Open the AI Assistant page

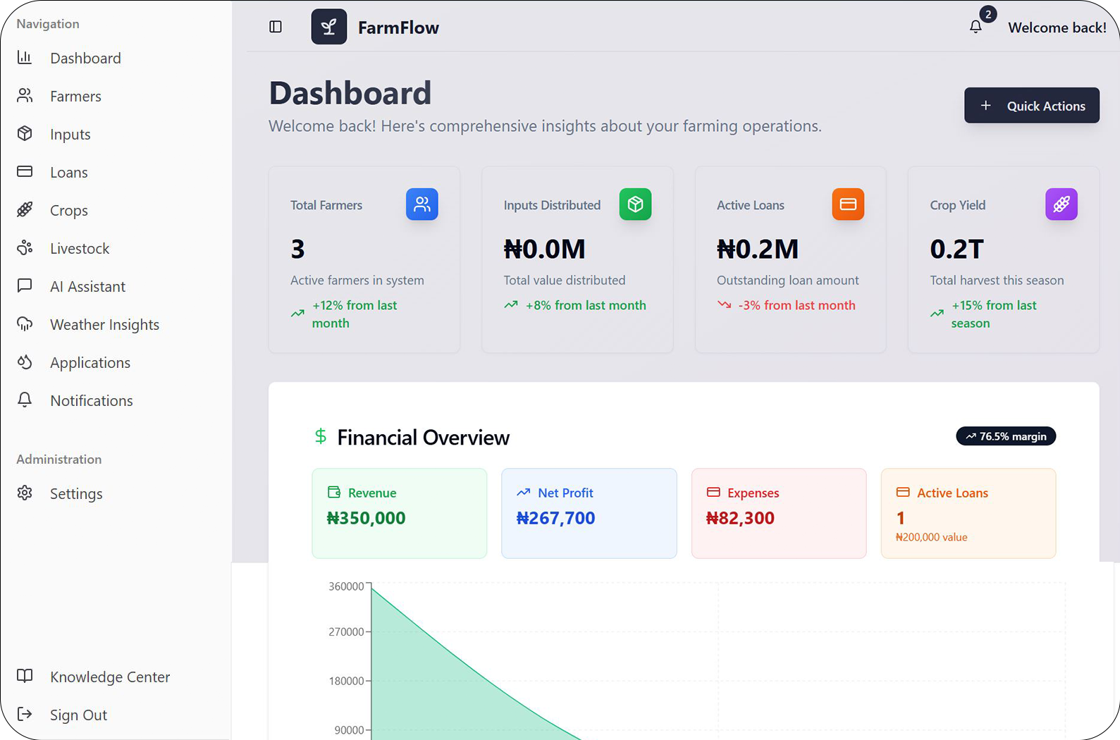click(87, 287)
